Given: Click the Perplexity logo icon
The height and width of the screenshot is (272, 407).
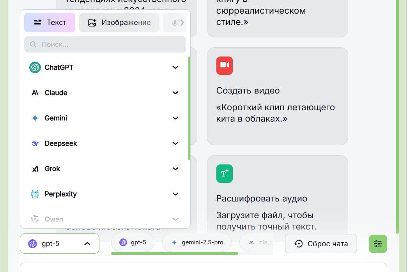Looking at the screenshot, I should pos(35,194).
